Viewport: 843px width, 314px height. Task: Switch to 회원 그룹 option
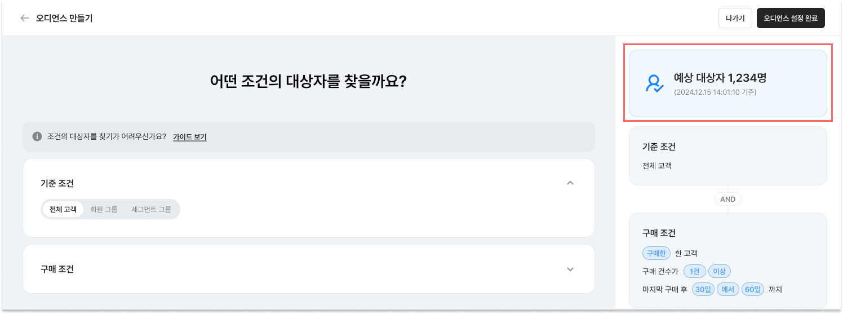[x=104, y=209]
